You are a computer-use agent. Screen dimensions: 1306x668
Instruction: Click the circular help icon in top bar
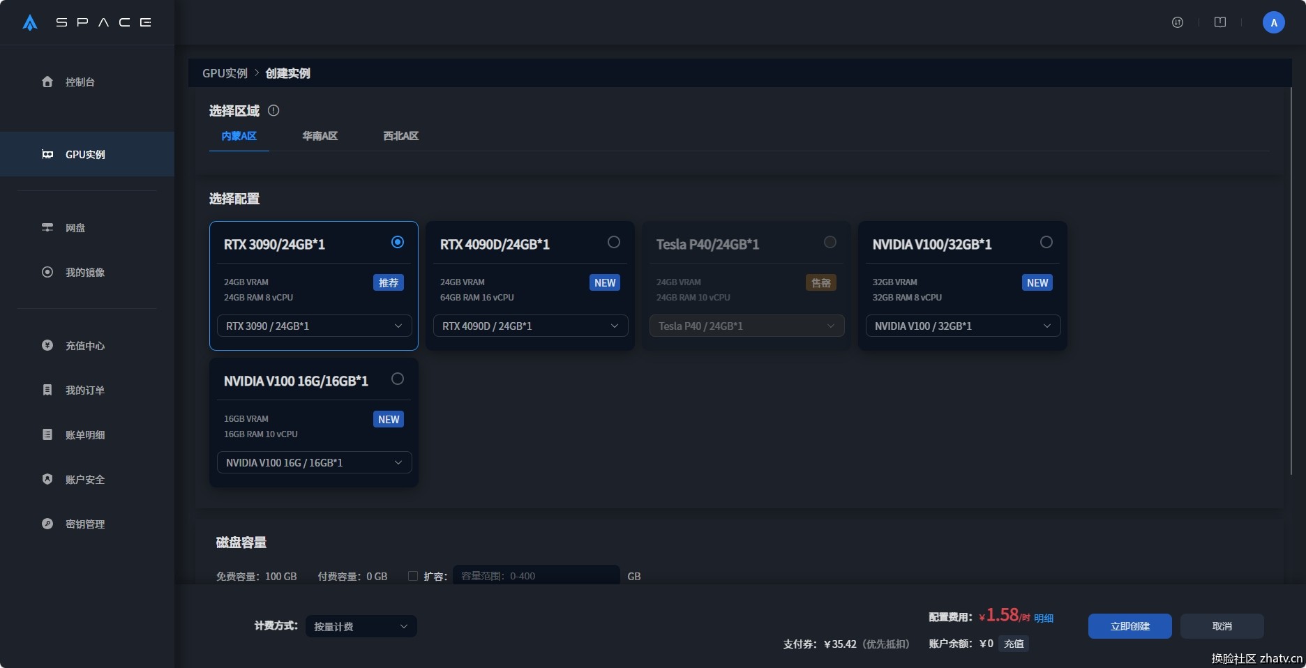1178,22
